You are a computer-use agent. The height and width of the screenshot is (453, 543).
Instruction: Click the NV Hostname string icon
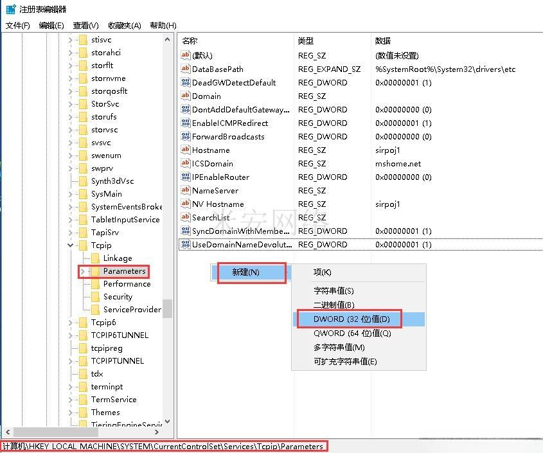coord(186,204)
